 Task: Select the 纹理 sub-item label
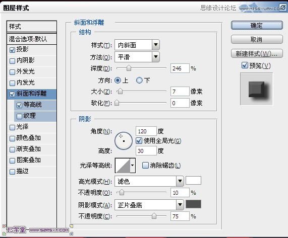(x=30, y=116)
